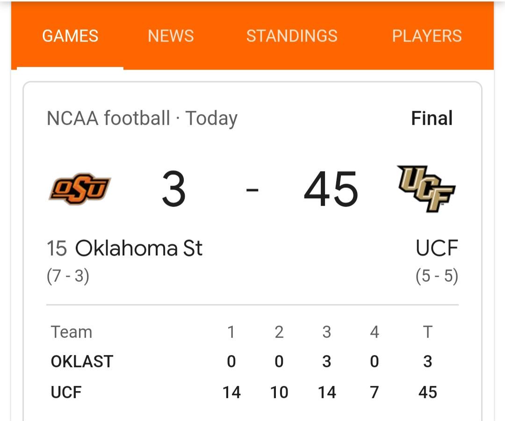Click the T total column header
The width and height of the screenshot is (505, 421).
[427, 332]
